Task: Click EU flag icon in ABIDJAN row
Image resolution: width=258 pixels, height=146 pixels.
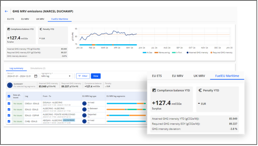Action: (84, 121)
